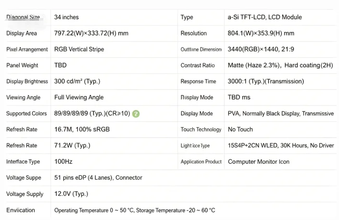Click the 'Contrast Ratio' label

pyautogui.click(x=198, y=65)
